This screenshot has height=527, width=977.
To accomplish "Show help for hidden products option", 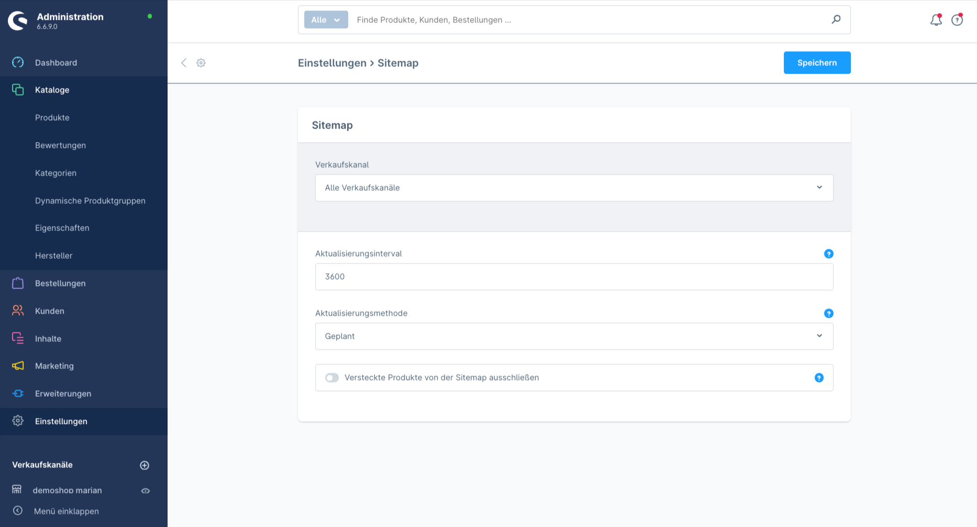I will [819, 377].
